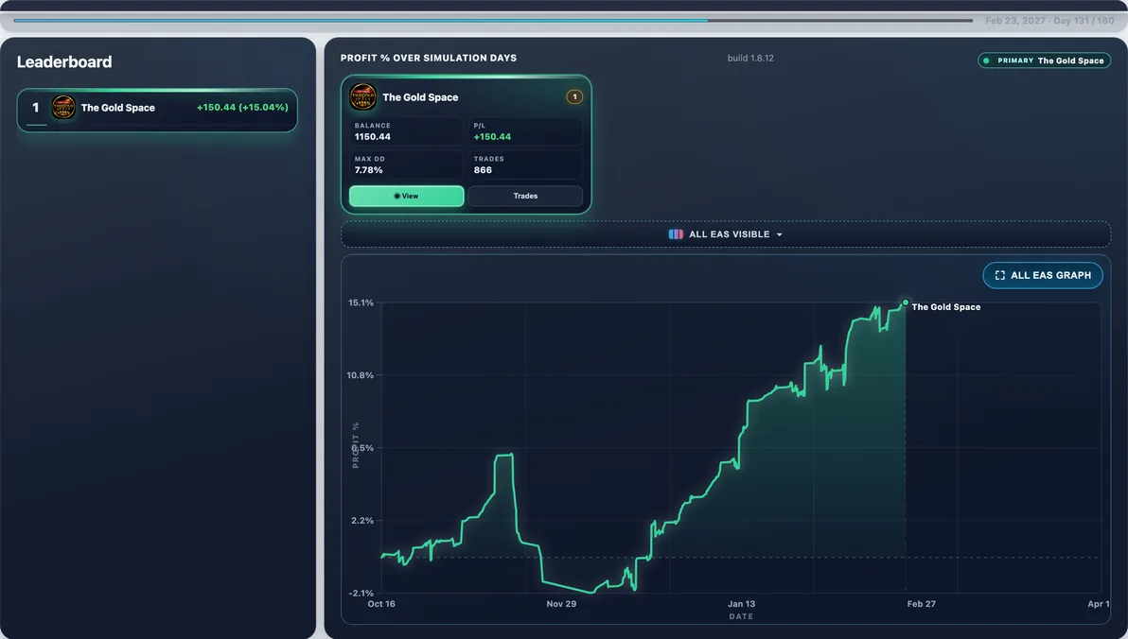
Task: Click the 15.1% y-axis label
Action: (361, 302)
